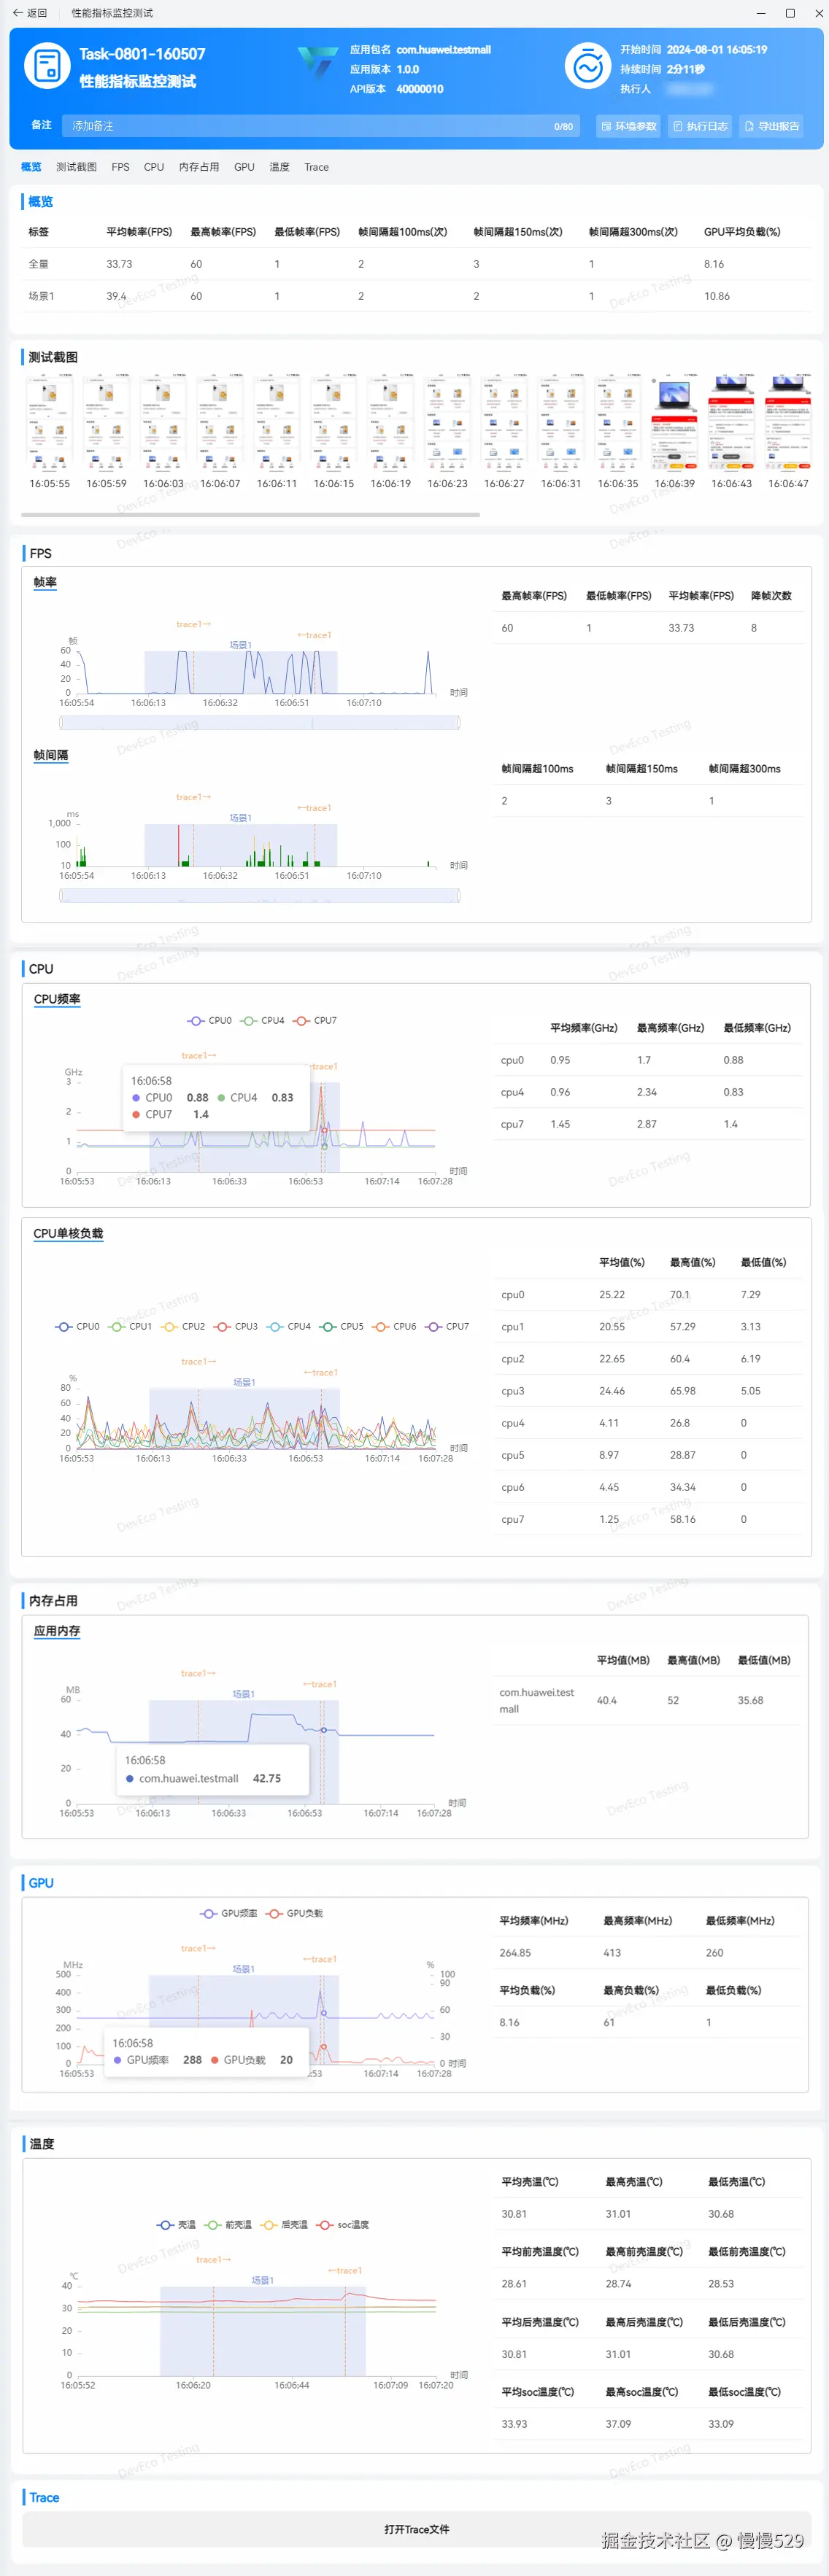Switch to the 概览 tab

pos(31,167)
